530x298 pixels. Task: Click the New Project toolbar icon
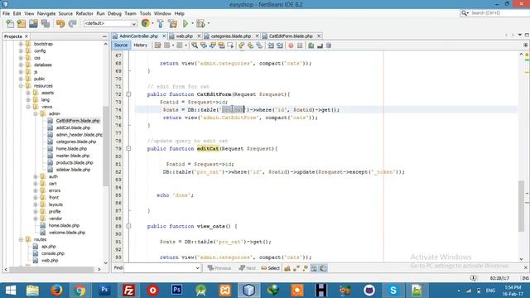22,23
